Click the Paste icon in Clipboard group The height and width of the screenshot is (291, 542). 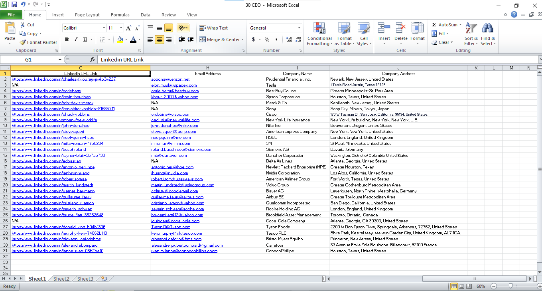coord(10,29)
